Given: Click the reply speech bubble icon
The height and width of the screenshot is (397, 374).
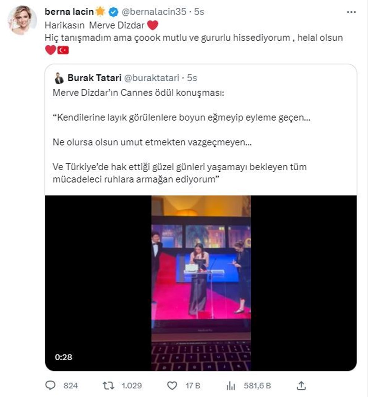Looking at the screenshot, I should (x=50, y=385).
